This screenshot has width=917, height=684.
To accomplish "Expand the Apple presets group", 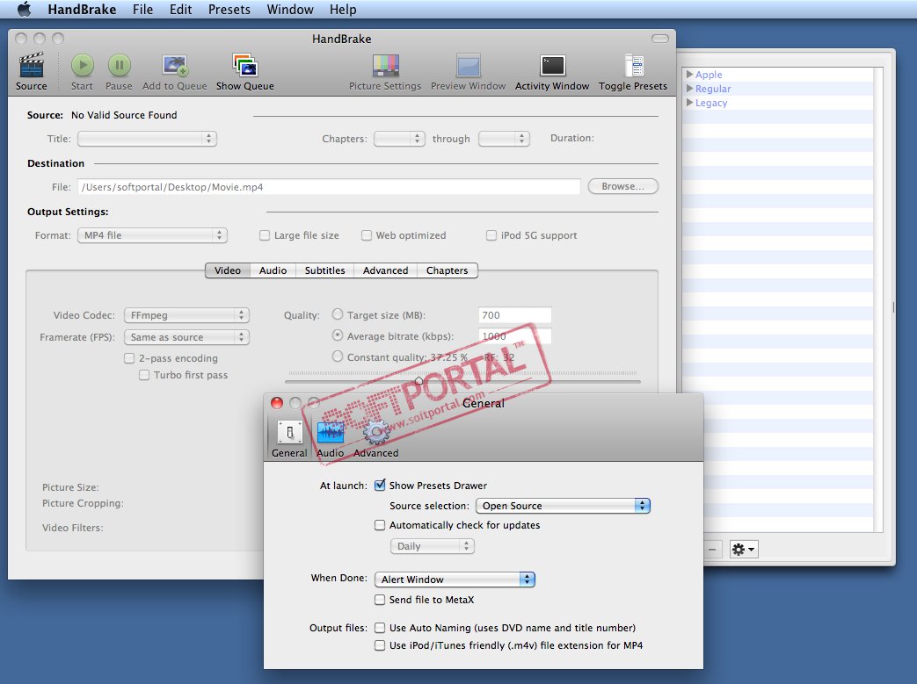I will (x=690, y=74).
